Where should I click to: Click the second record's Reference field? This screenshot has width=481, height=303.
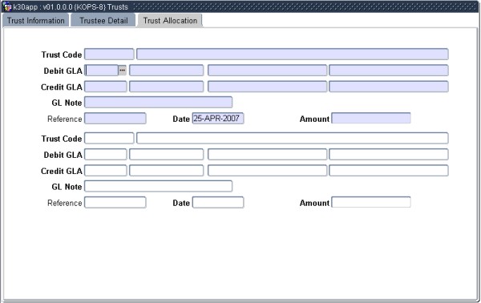point(115,203)
